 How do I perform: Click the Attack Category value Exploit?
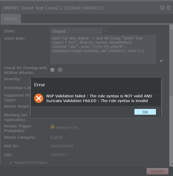click(x=57, y=138)
